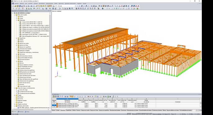Click the Redo arrow icon in toolbar
The height and width of the screenshot is (115, 213).
(34, 6)
